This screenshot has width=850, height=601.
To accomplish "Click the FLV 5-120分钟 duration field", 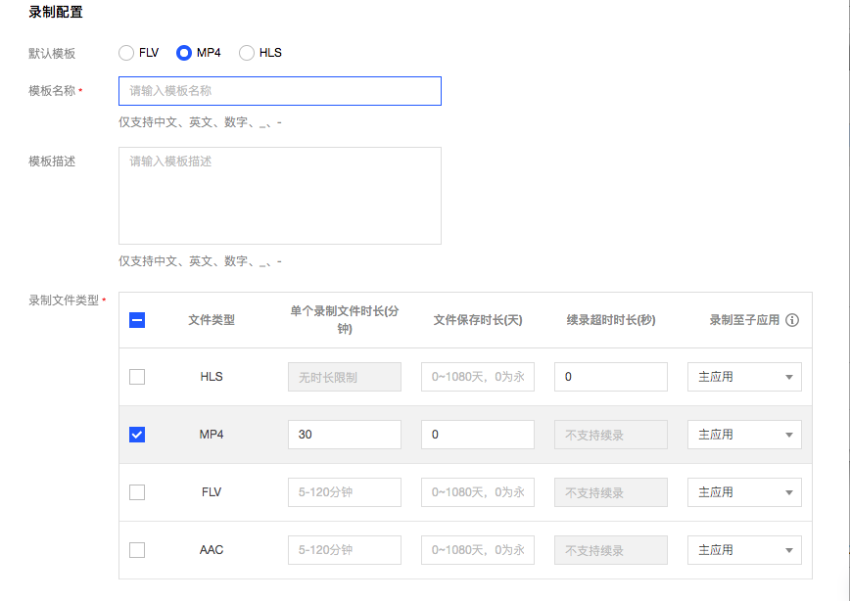I will coord(345,492).
